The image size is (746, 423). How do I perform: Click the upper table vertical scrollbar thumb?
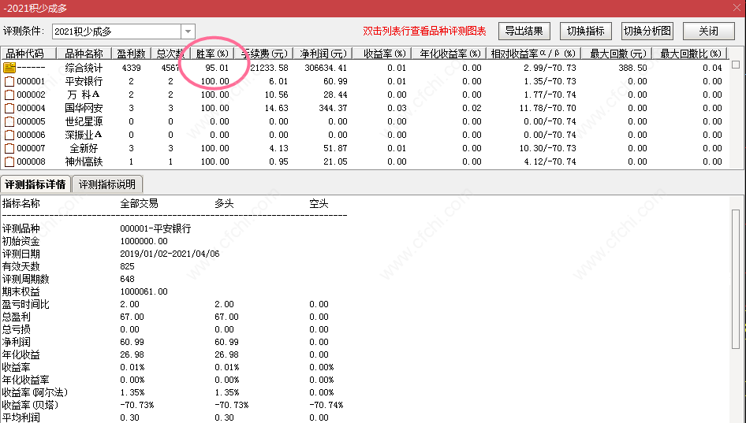[736, 65]
